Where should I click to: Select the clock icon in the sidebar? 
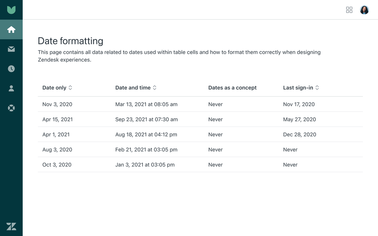(x=11, y=69)
